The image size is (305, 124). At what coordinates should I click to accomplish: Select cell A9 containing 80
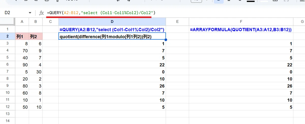(x=22, y=86)
